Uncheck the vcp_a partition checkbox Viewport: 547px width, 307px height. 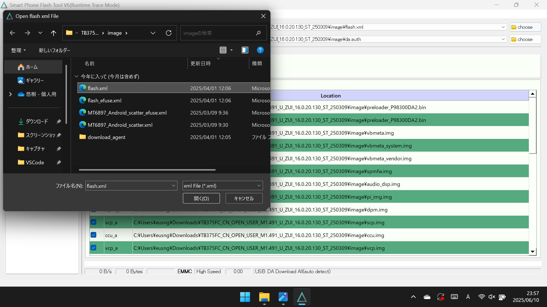[93, 248]
